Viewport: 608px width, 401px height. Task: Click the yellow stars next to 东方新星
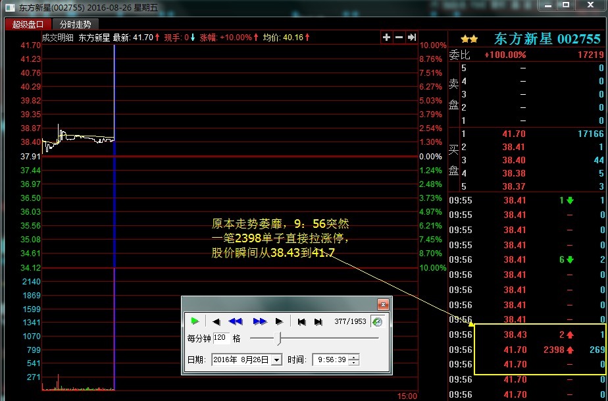coord(469,40)
